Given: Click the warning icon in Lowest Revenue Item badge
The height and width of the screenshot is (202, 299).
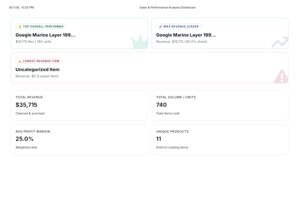Looking at the screenshot, I should [x=20, y=61].
